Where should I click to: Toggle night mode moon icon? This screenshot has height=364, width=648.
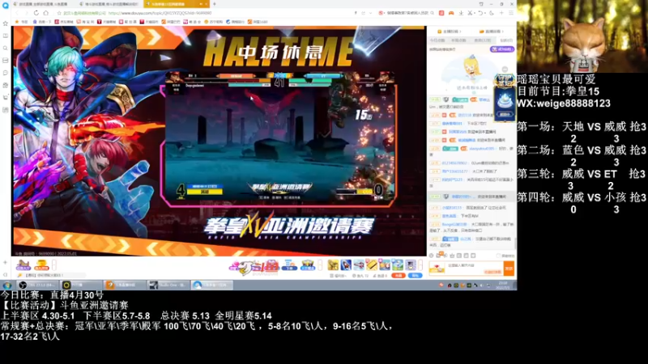(x=492, y=13)
